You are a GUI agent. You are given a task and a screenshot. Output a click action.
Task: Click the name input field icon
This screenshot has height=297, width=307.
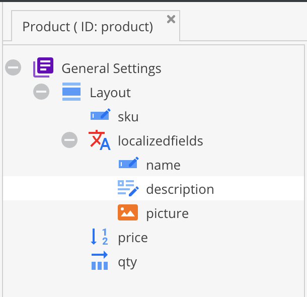point(128,165)
